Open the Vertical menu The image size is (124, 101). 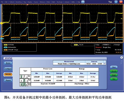pyautogui.click(x=12, y=2)
